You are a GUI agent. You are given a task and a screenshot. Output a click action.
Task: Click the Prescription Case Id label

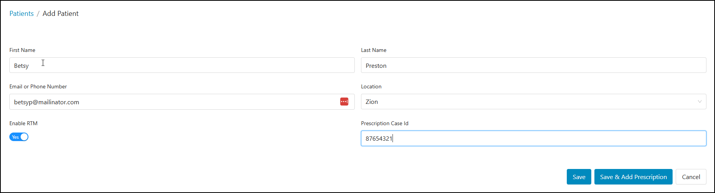click(x=384, y=123)
